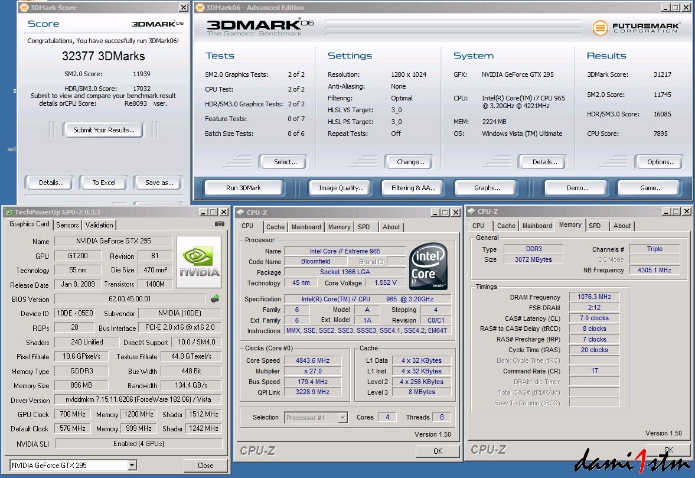This screenshot has width=695, height=478.
Task: Click the NVIDIA logo in GPU-Z
Action: [x=199, y=262]
